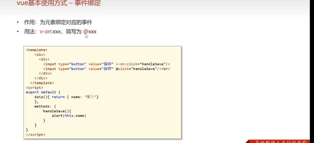This screenshot has height=143, width=314.
Task: Click the alert(this.name) statement
Action: 69,116
